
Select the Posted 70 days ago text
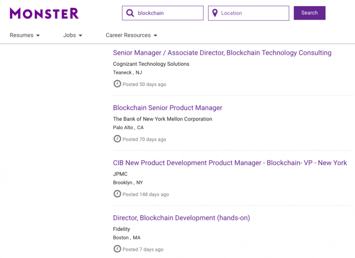pyautogui.click(x=144, y=139)
